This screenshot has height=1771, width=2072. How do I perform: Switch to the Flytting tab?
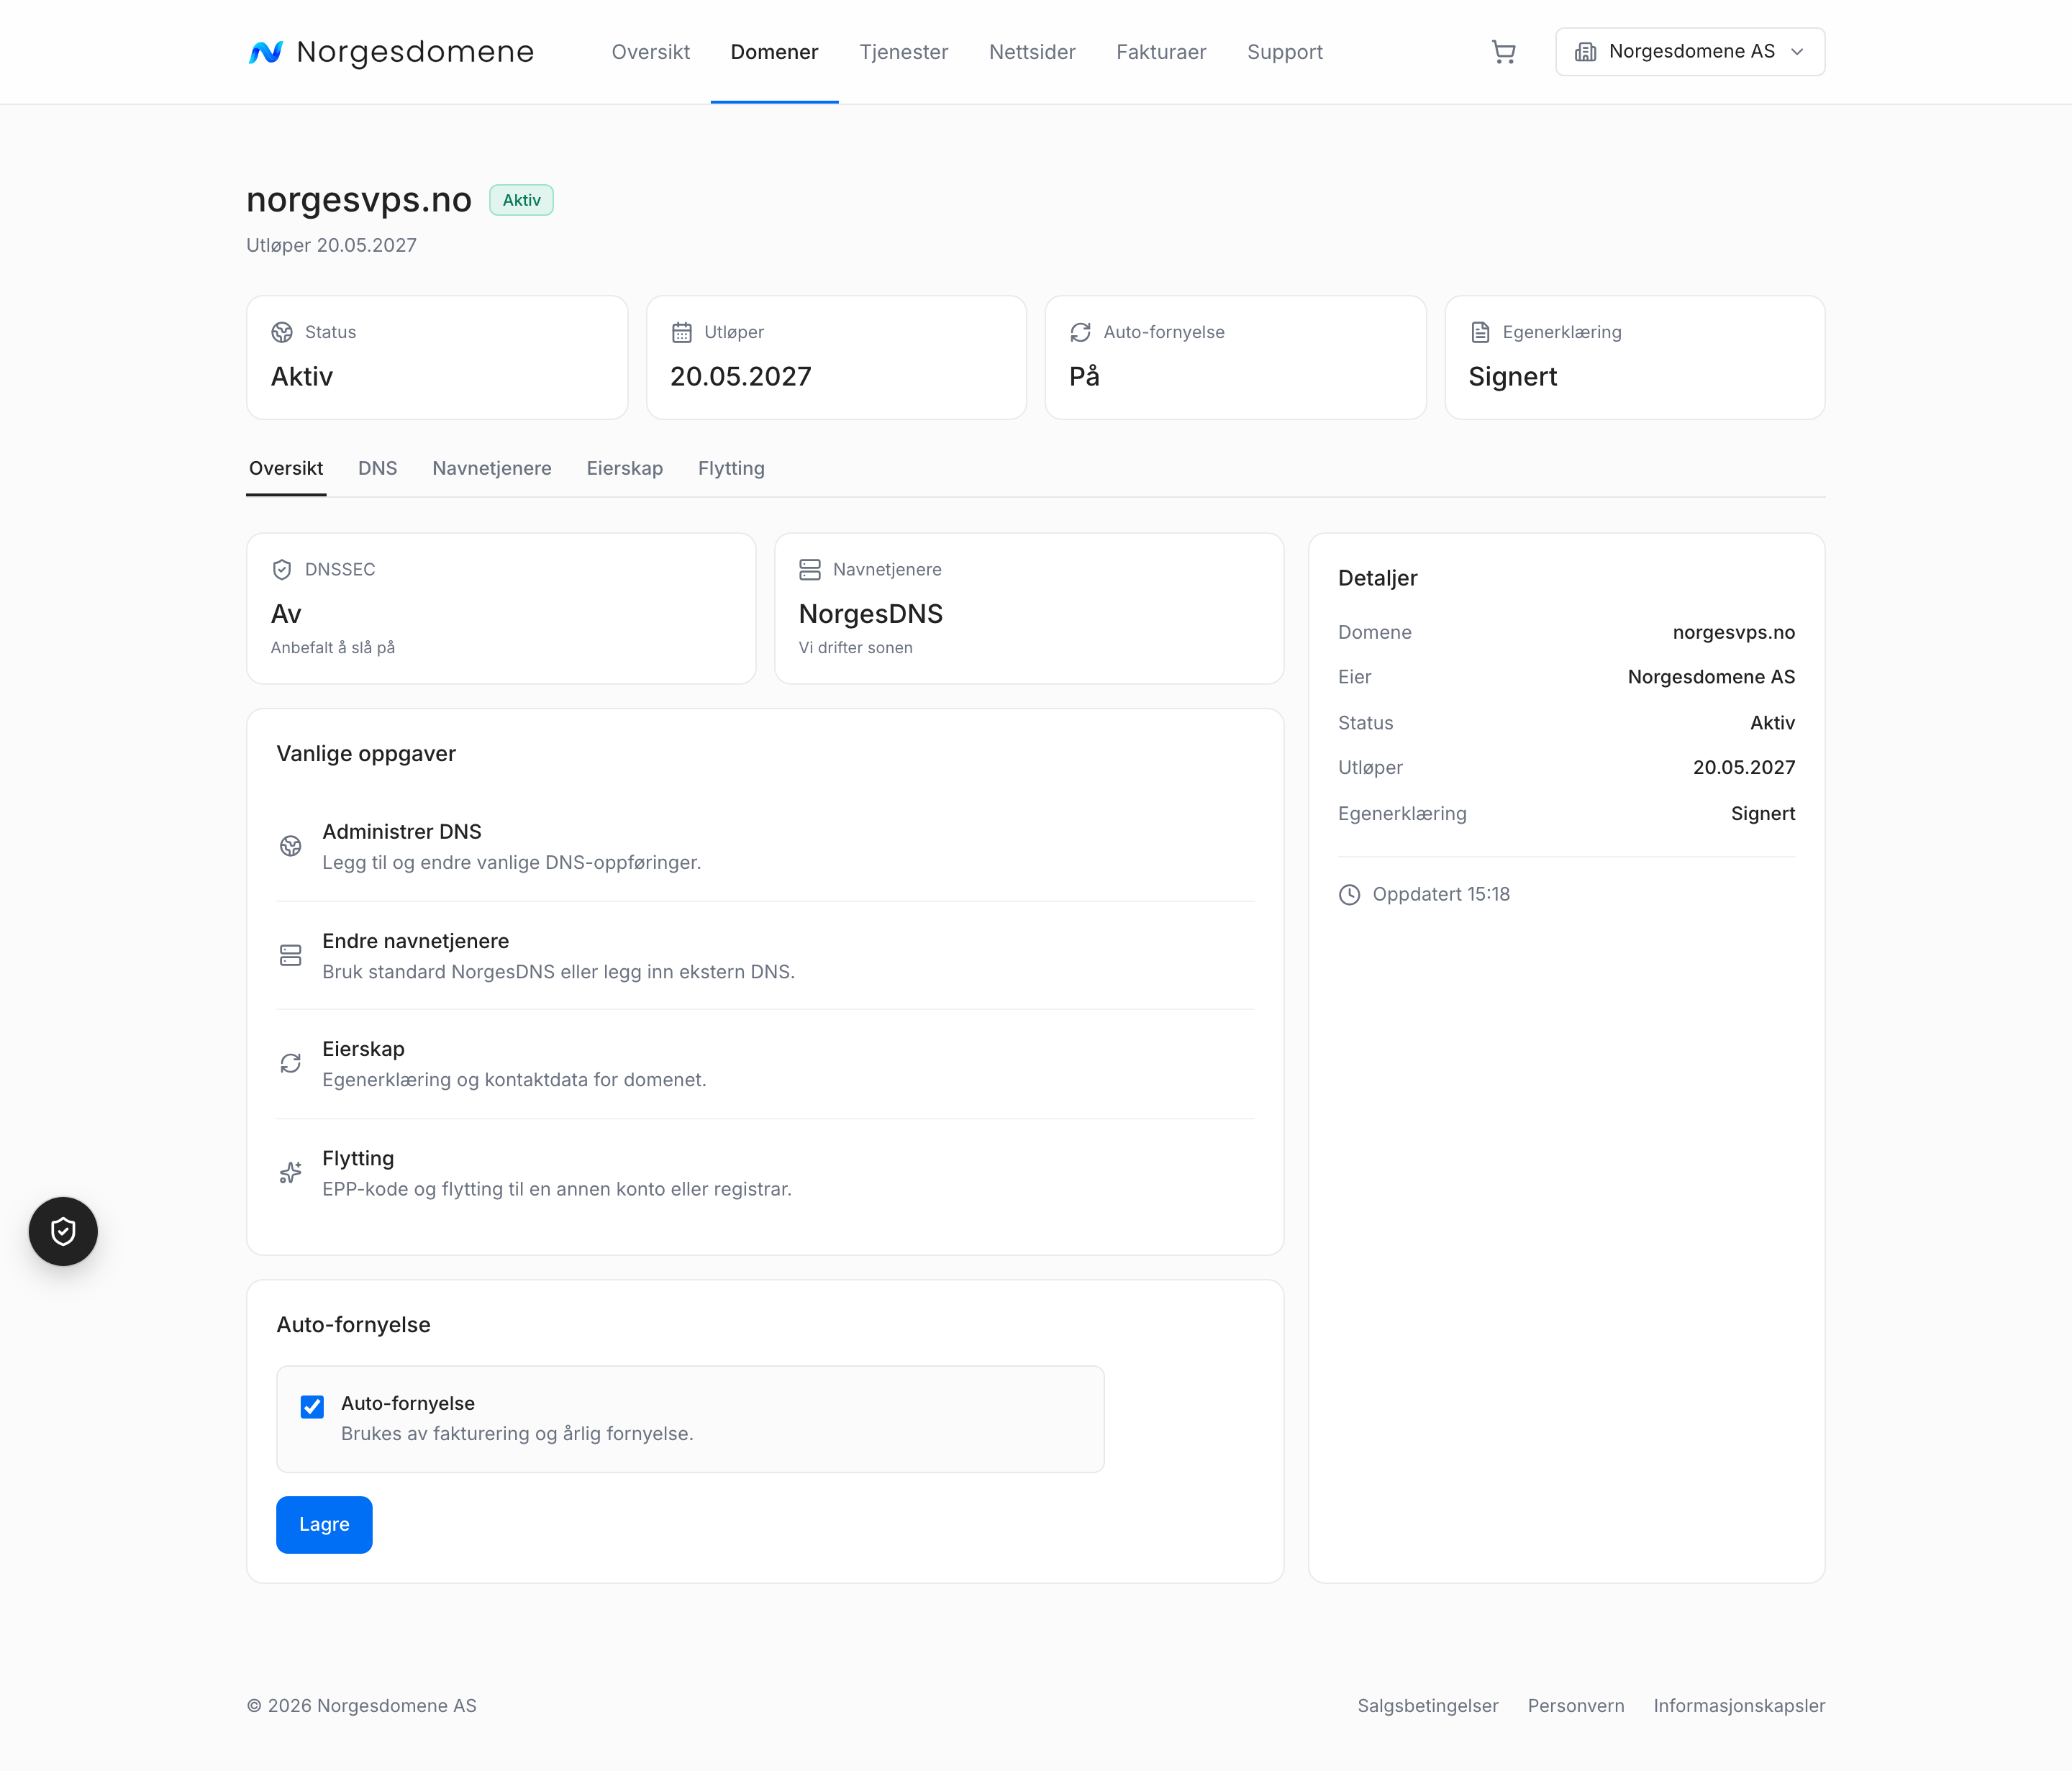[732, 468]
